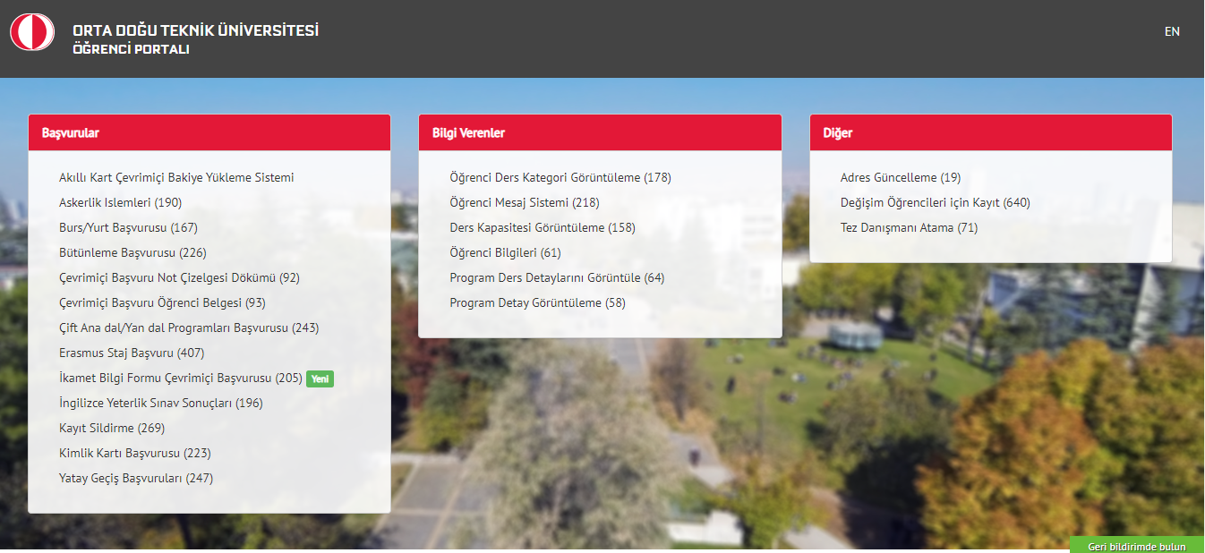Click the Başvurular panel header
1205x553 pixels.
209,132
